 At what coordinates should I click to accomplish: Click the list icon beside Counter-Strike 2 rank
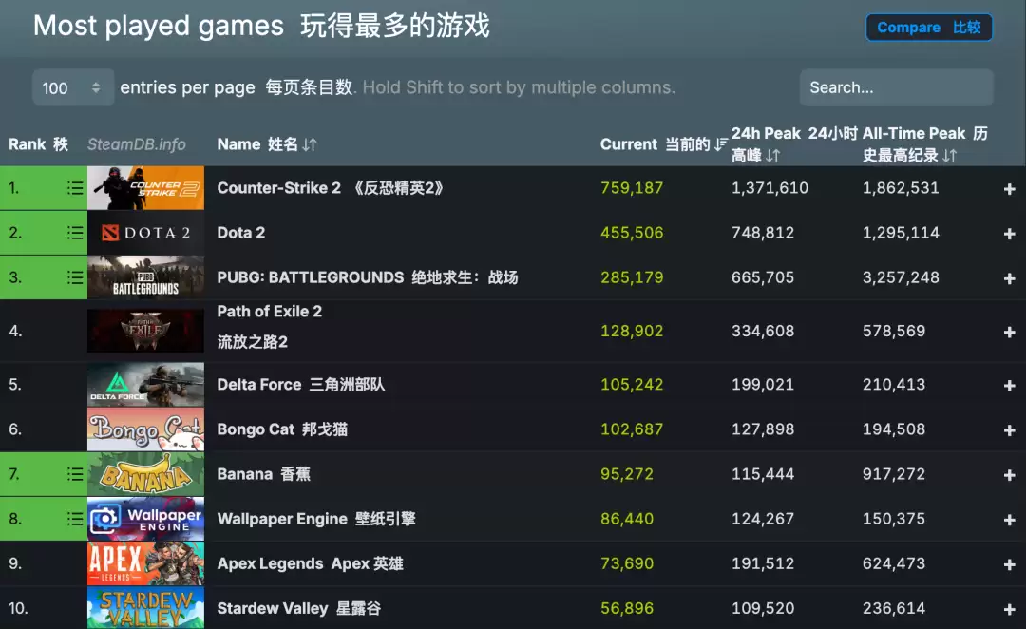click(75, 188)
